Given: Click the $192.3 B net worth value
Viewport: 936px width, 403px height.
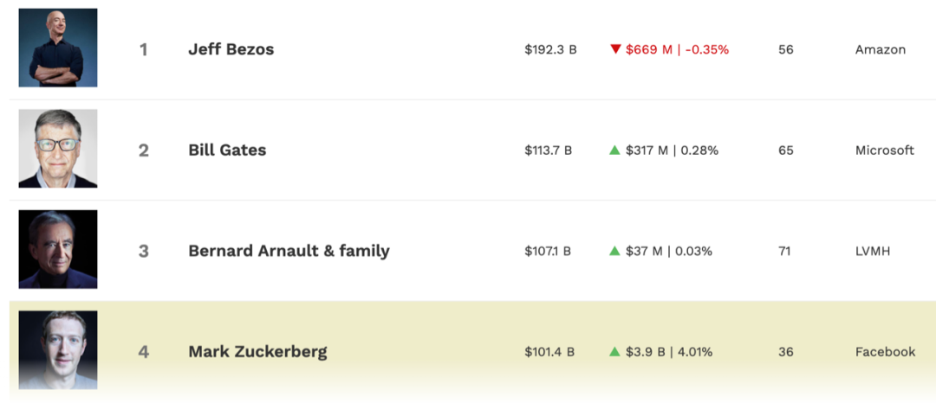Looking at the screenshot, I should [x=550, y=49].
